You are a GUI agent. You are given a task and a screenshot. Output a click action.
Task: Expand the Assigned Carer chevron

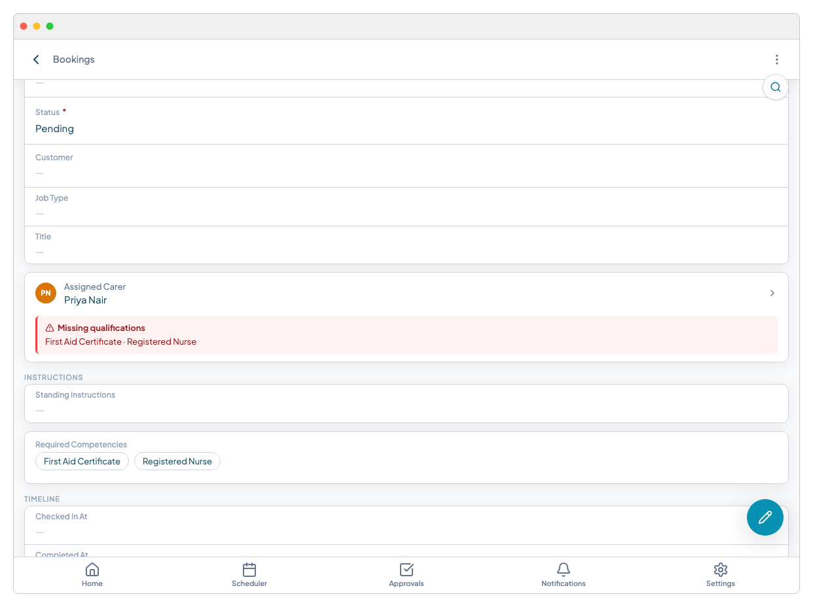[772, 293]
